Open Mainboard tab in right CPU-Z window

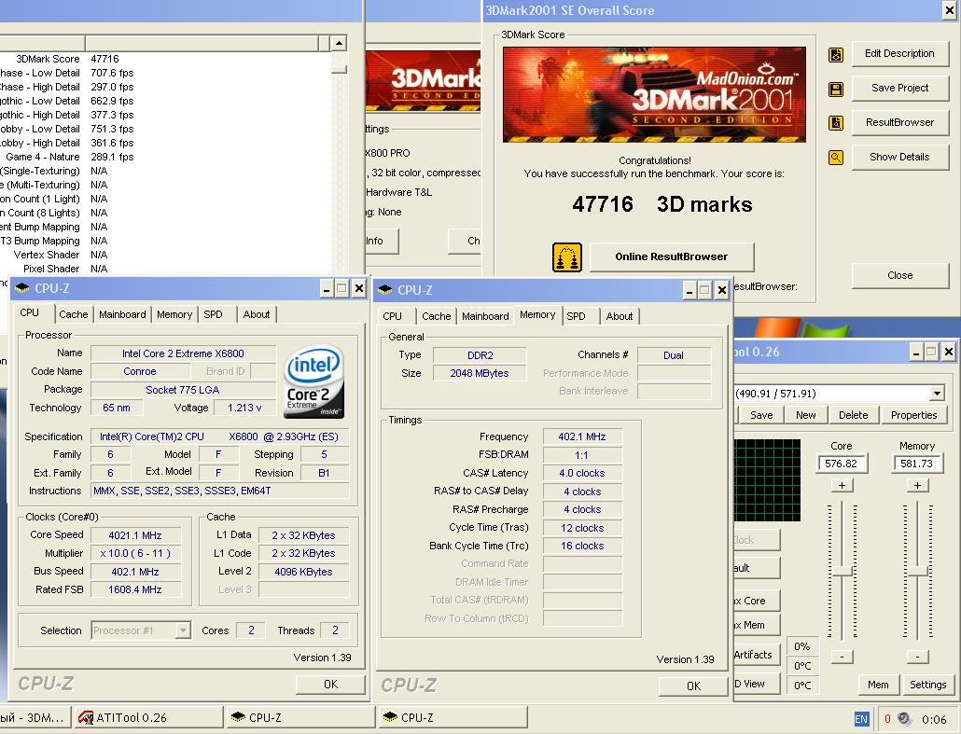coord(485,316)
